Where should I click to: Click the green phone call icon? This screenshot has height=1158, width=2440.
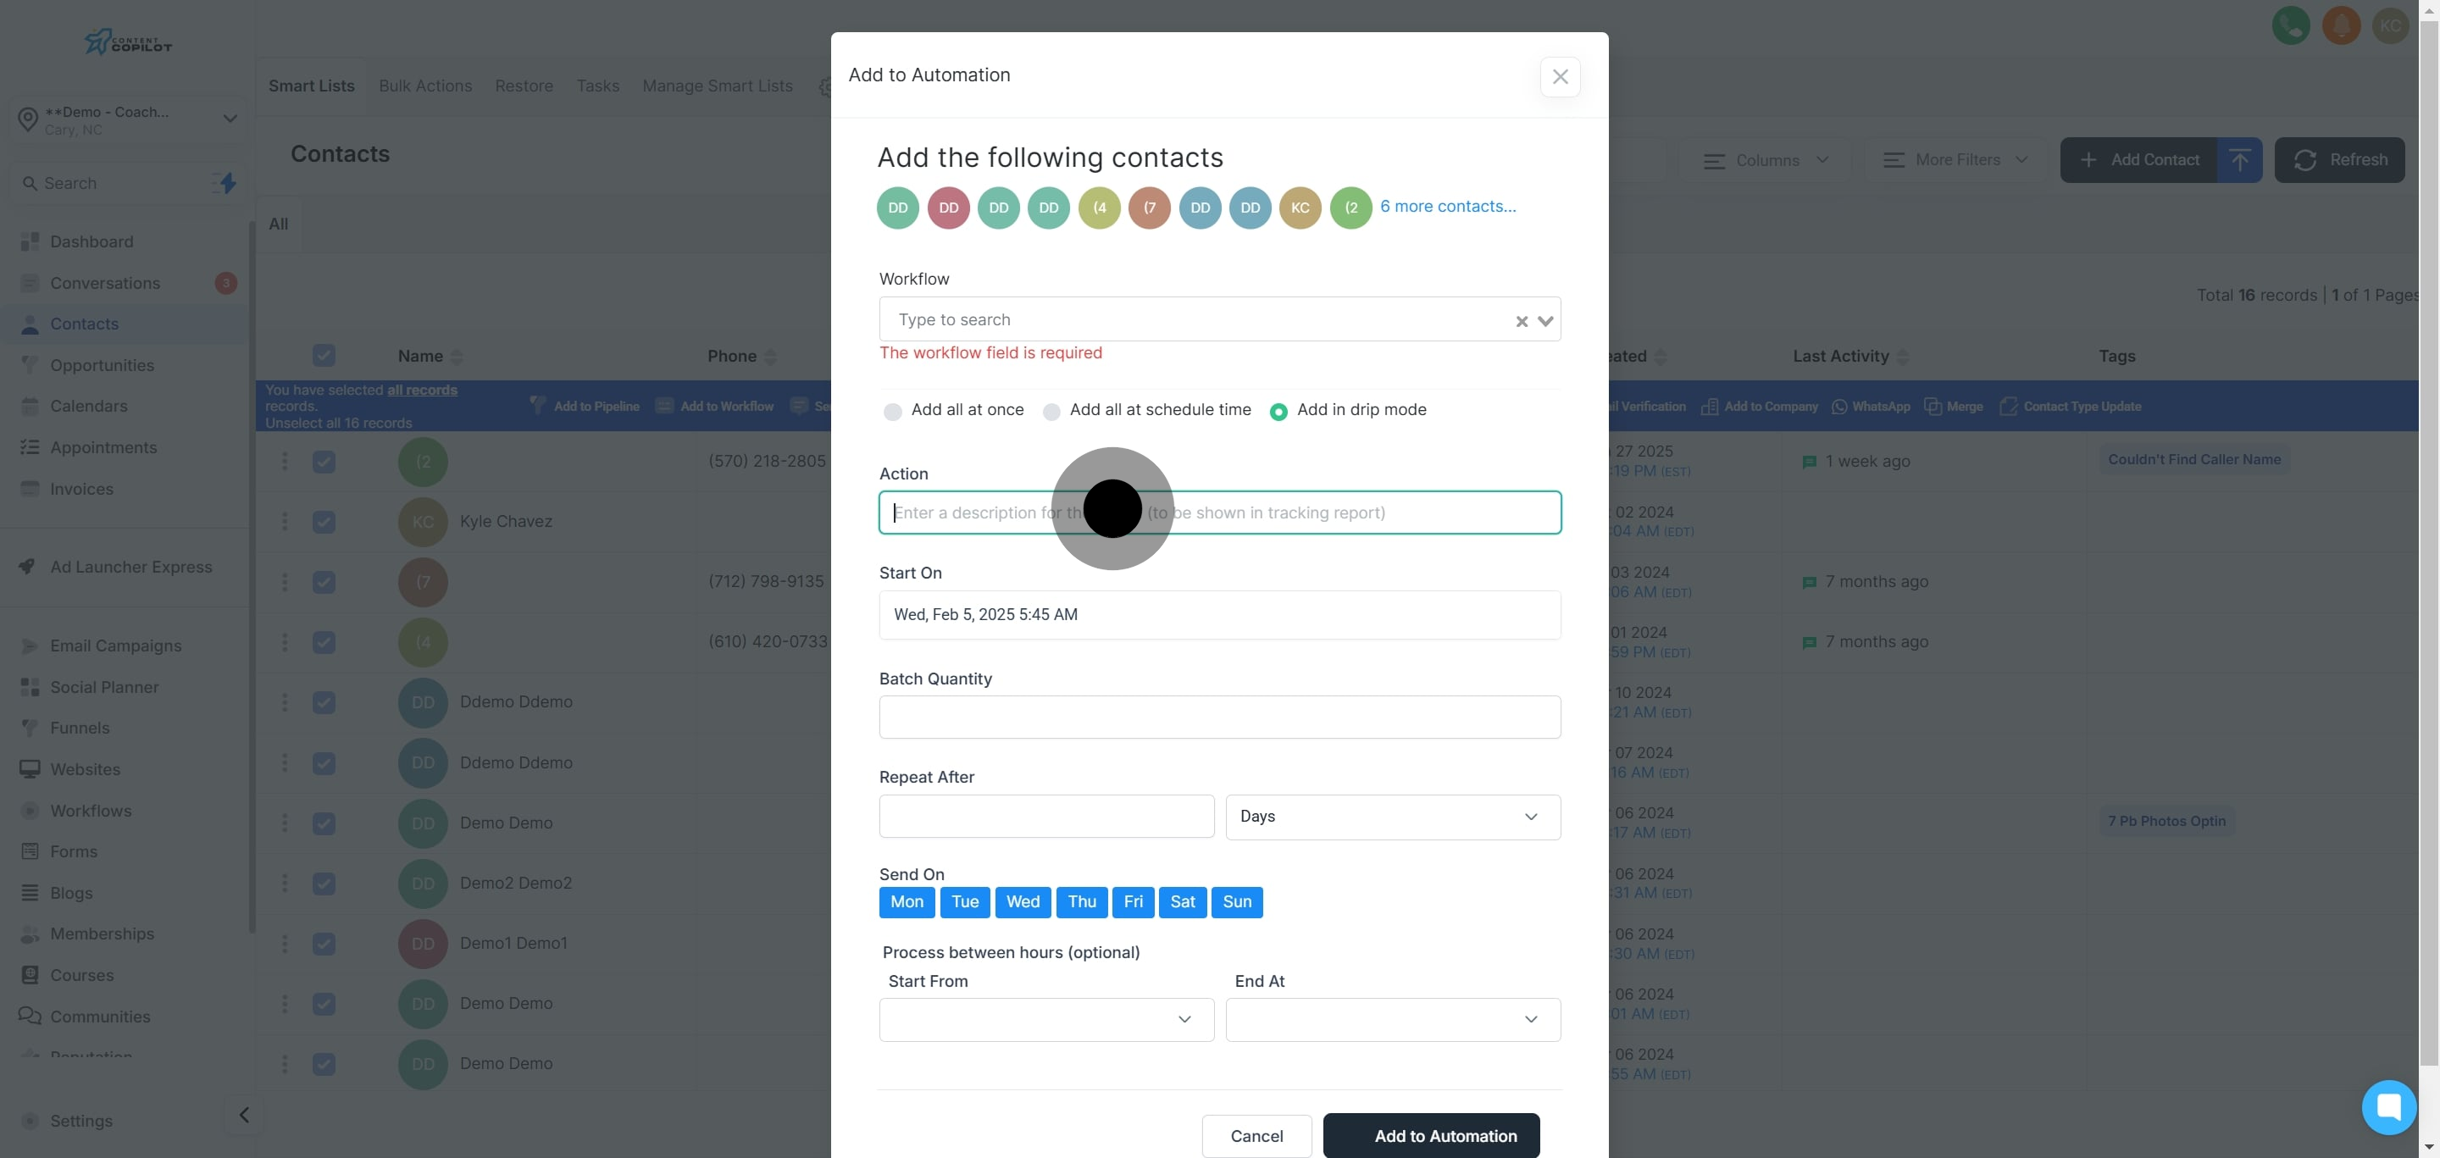point(2290,25)
